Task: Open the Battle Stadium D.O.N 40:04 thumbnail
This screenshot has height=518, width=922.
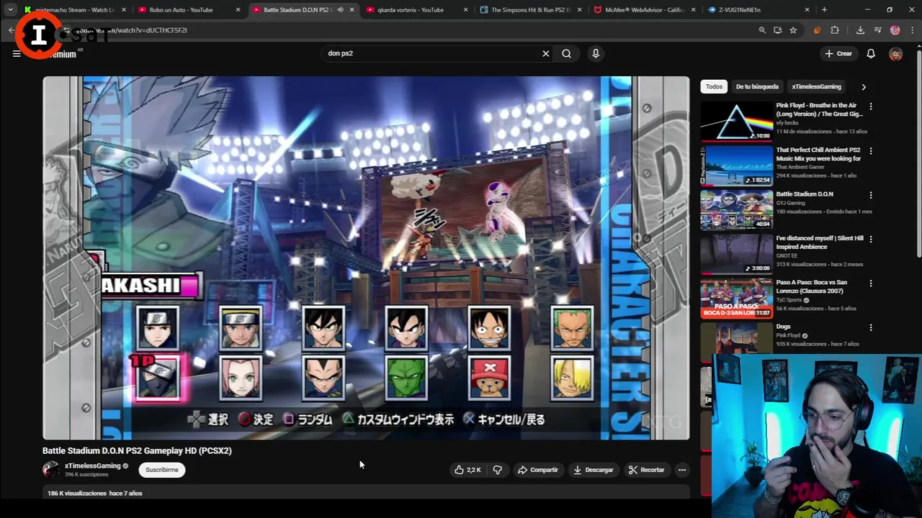Action: tap(736, 209)
